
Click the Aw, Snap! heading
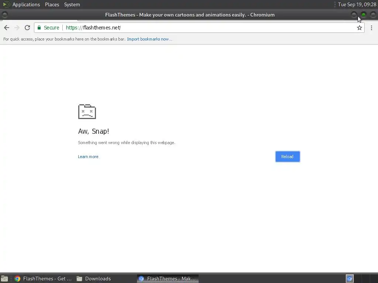(x=93, y=131)
